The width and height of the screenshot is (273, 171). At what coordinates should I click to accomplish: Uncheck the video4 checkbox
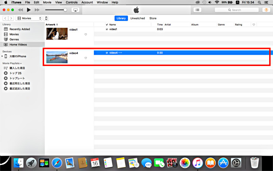click(x=107, y=53)
